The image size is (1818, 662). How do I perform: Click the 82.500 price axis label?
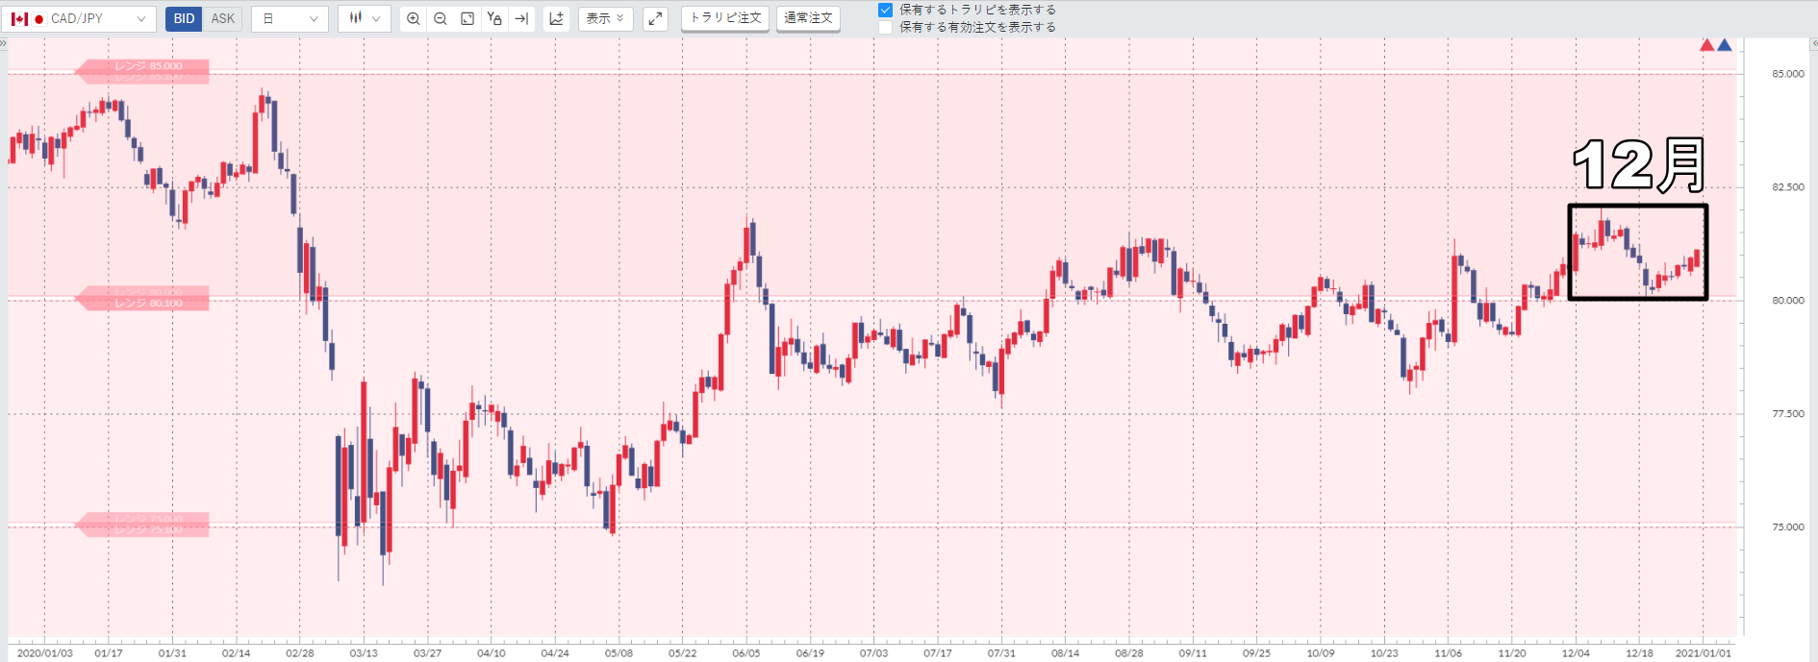(x=1788, y=187)
